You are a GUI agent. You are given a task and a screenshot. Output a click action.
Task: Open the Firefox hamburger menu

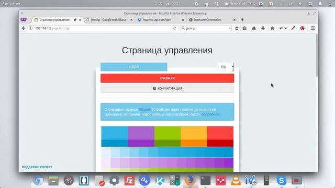pos(313,28)
